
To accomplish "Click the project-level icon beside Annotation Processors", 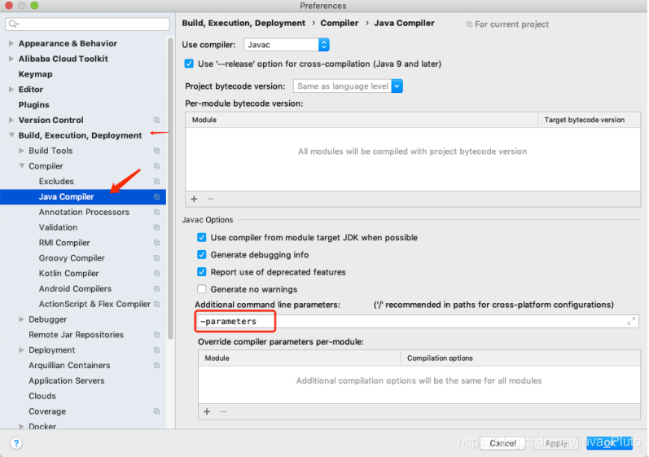I will [157, 212].
